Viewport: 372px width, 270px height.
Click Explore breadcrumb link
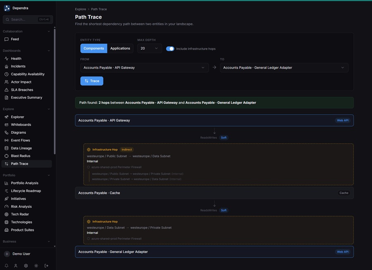click(x=81, y=9)
